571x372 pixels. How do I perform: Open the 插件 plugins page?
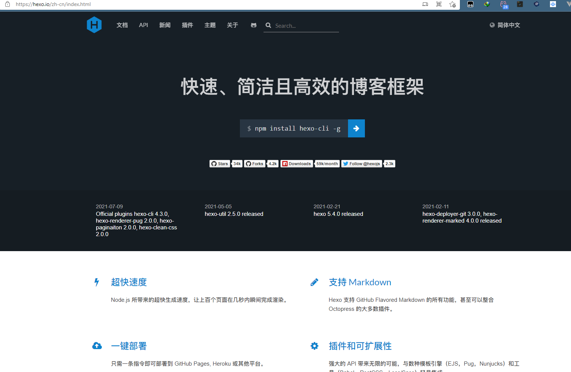pyautogui.click(x=187, y=25)
